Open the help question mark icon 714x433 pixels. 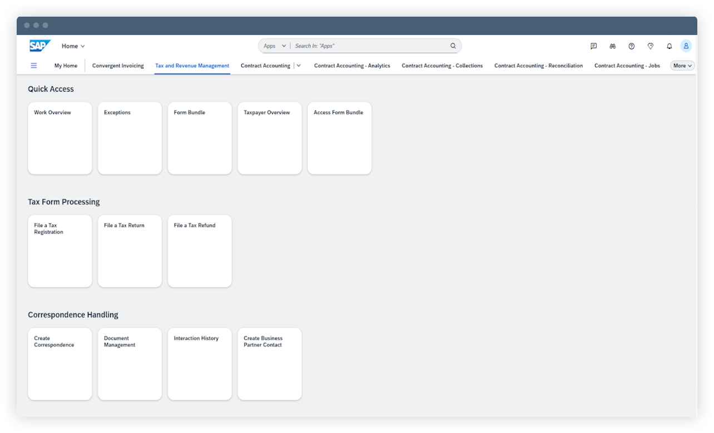(631, 46)
